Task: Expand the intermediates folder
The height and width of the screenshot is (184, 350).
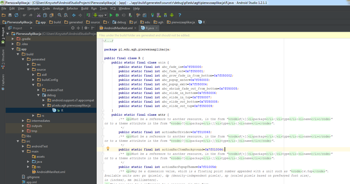Action: (23, 121)
